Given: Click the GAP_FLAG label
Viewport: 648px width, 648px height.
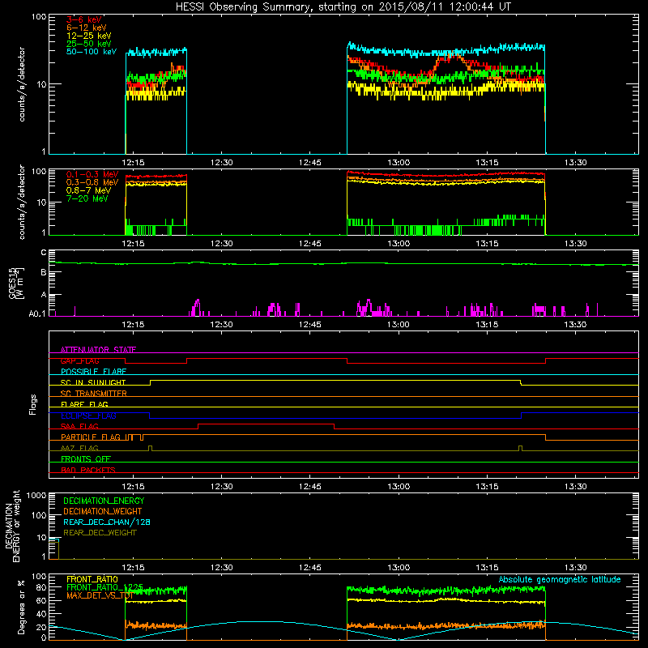Looking at the screenshot, I should pos(79,360).
